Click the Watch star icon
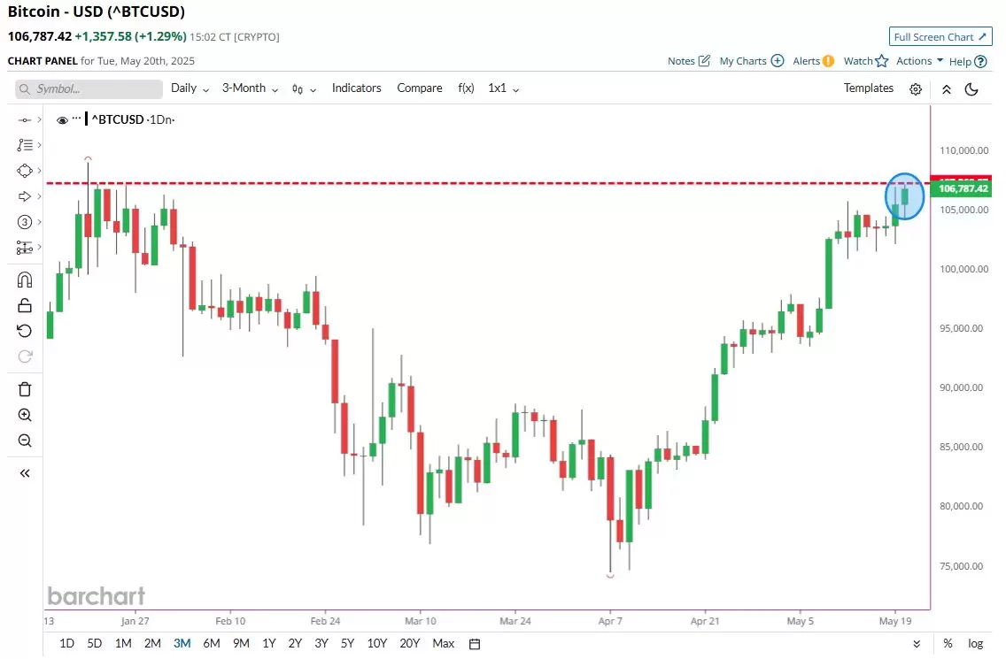The height and width of the screenshot is (659, 1006). coord(881,61)
